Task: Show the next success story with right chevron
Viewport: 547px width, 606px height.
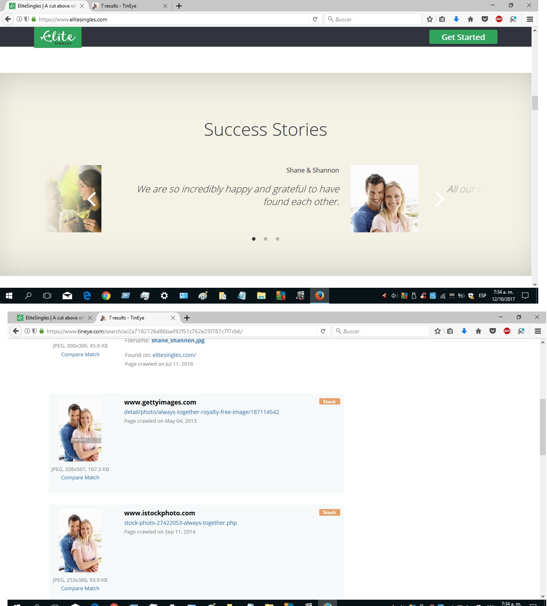Action: (x=440, y=199)
